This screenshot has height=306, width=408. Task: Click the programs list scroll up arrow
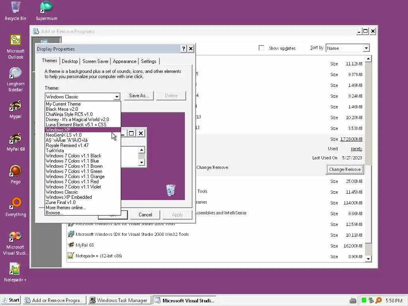point(368,59)
